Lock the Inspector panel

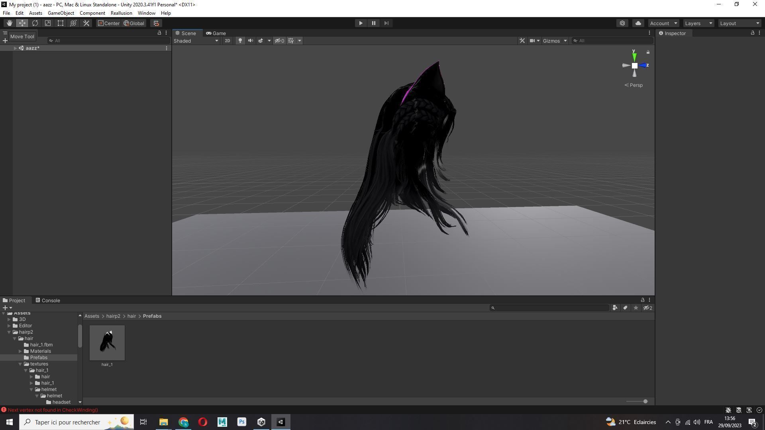(x=752, y=33)
